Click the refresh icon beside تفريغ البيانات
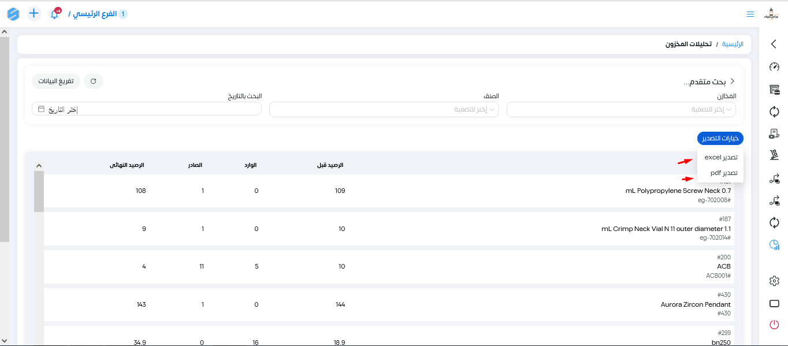This screenshot has width=788, height=346. click(x=94, y=81)
